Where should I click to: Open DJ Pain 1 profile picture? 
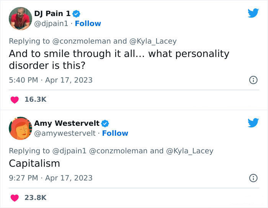[20, 18]
